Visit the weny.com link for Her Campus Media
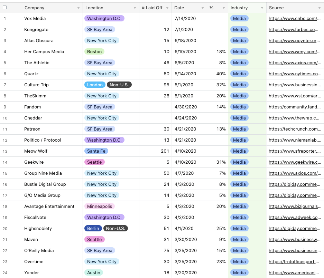This screenshot has width=324, height=278. click(x=295, y=52)
